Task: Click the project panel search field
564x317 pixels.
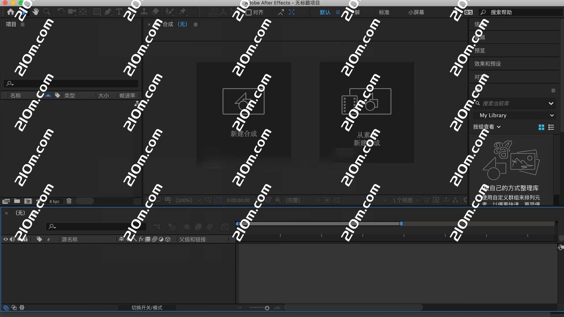Action: click(70, 84)
